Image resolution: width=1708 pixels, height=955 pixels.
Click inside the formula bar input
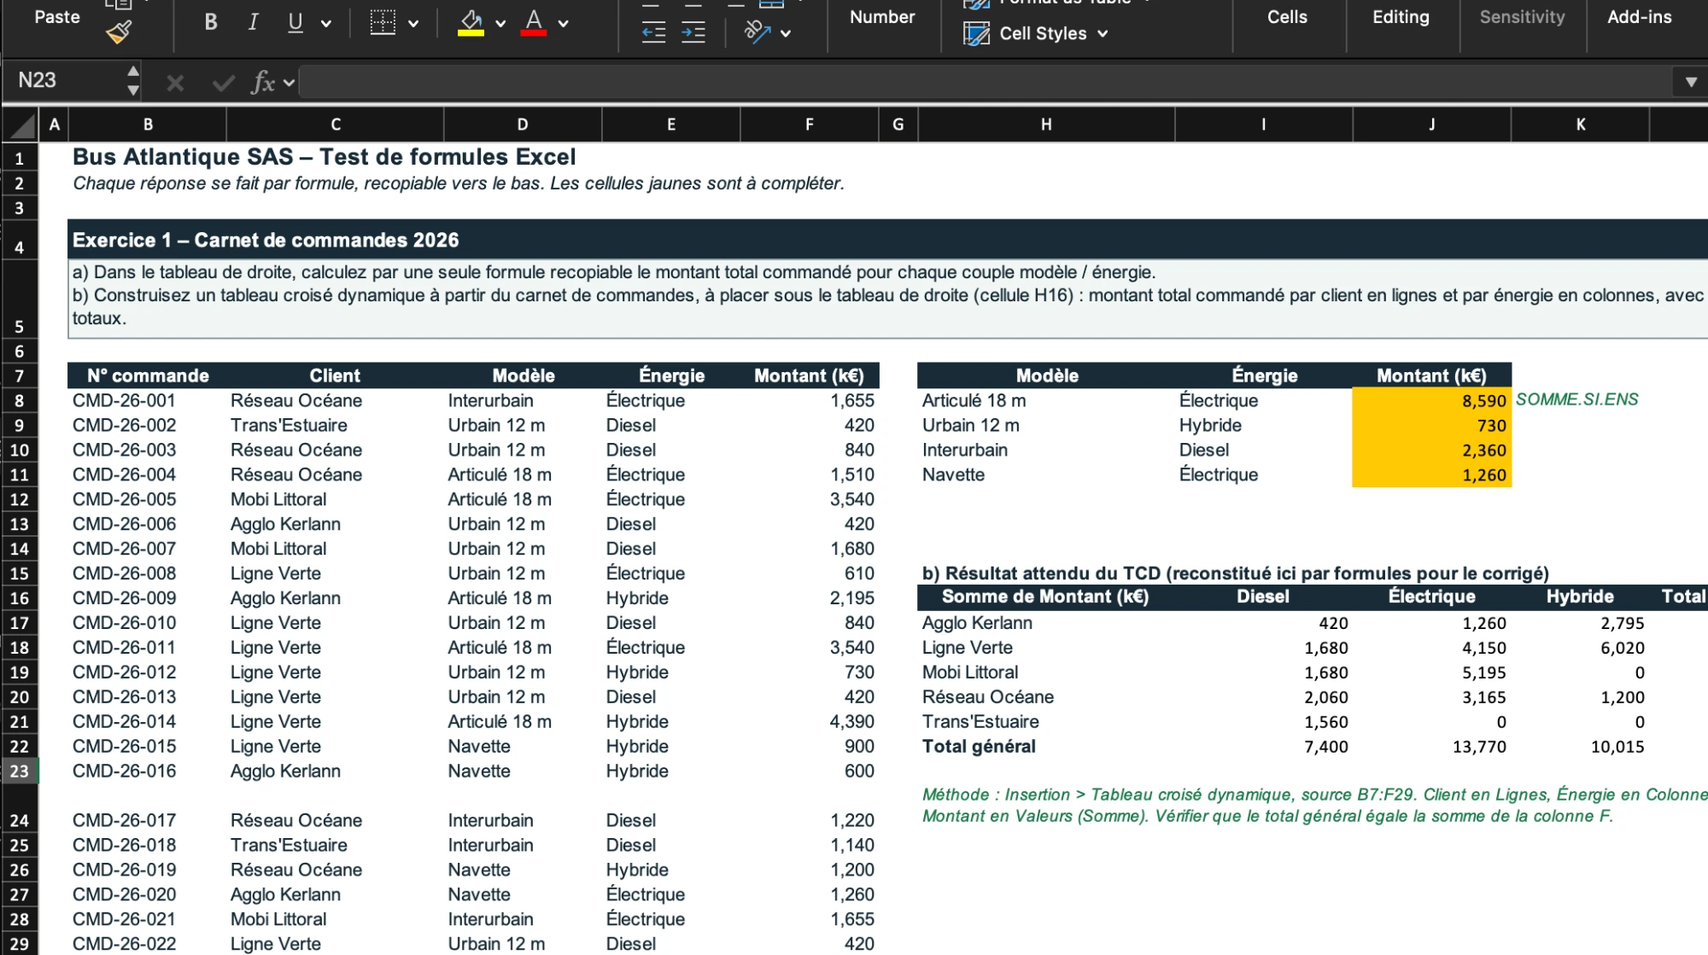986,83
